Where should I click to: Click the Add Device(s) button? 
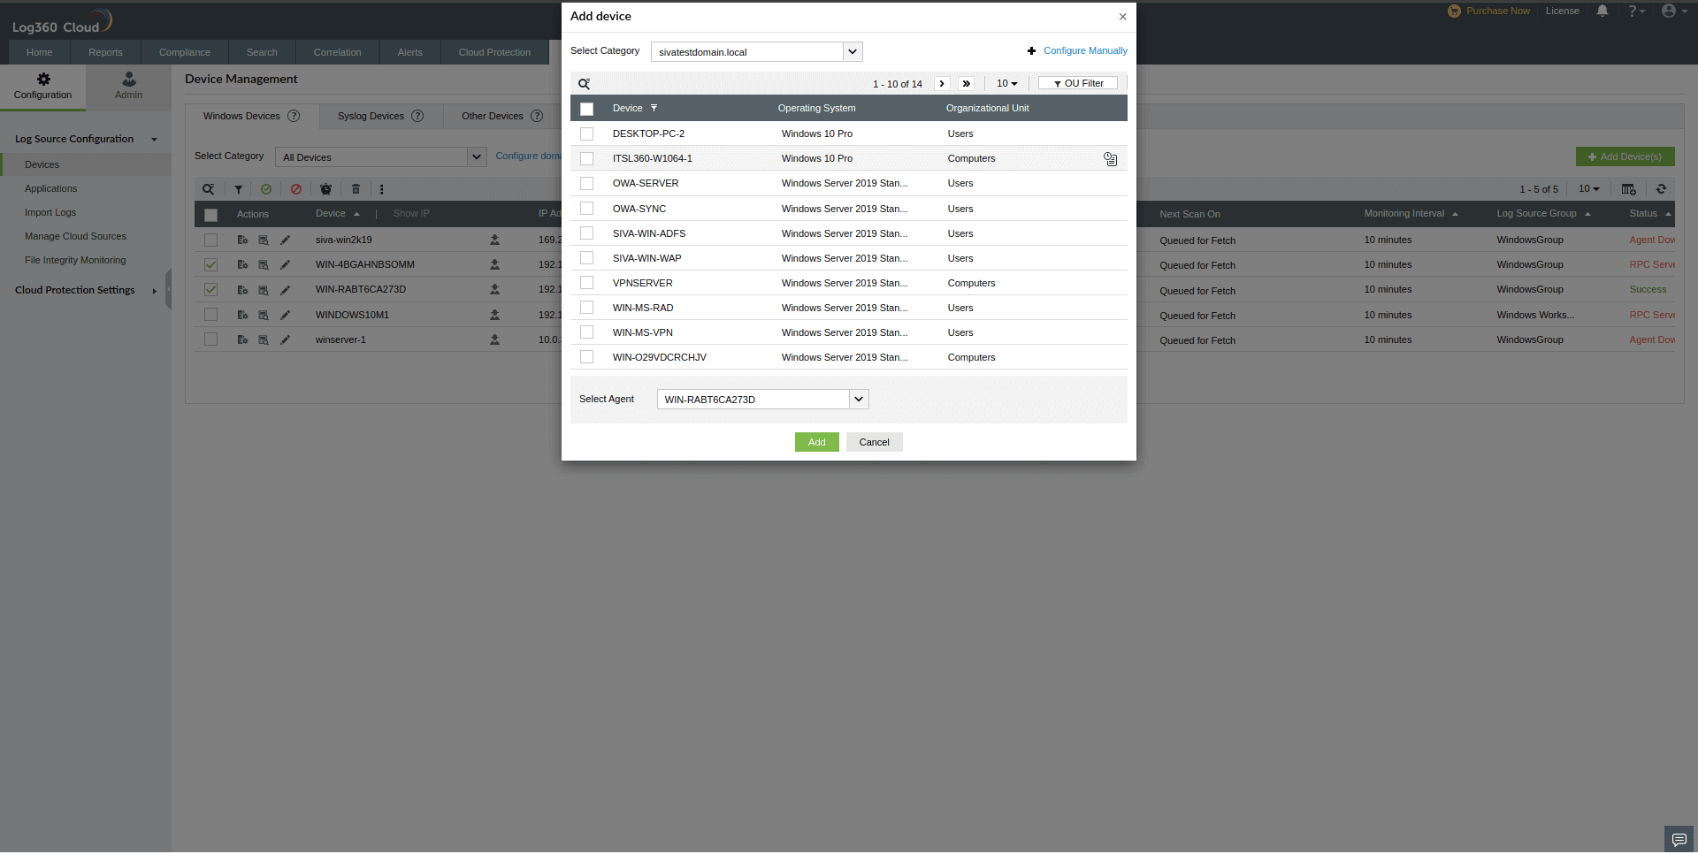point(1625,157)
